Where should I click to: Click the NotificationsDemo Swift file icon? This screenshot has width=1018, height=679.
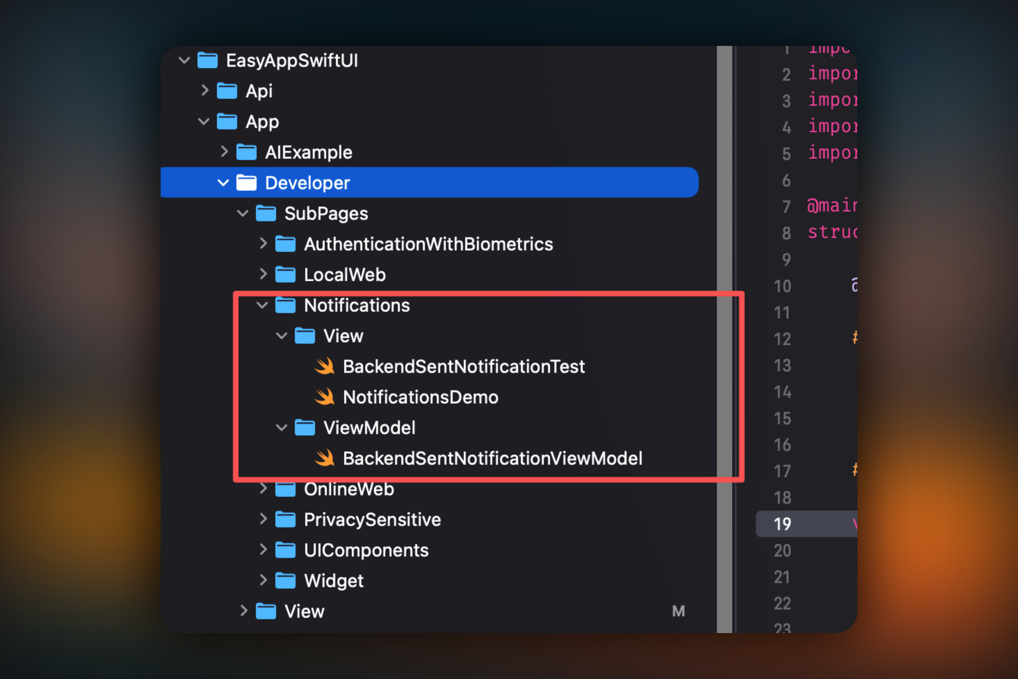point(324,397)
